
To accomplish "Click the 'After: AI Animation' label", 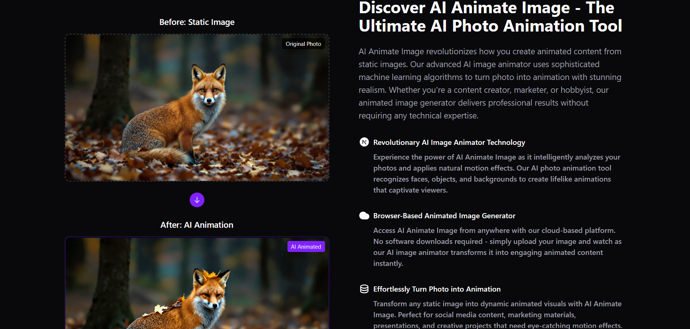I will [197, 225].
